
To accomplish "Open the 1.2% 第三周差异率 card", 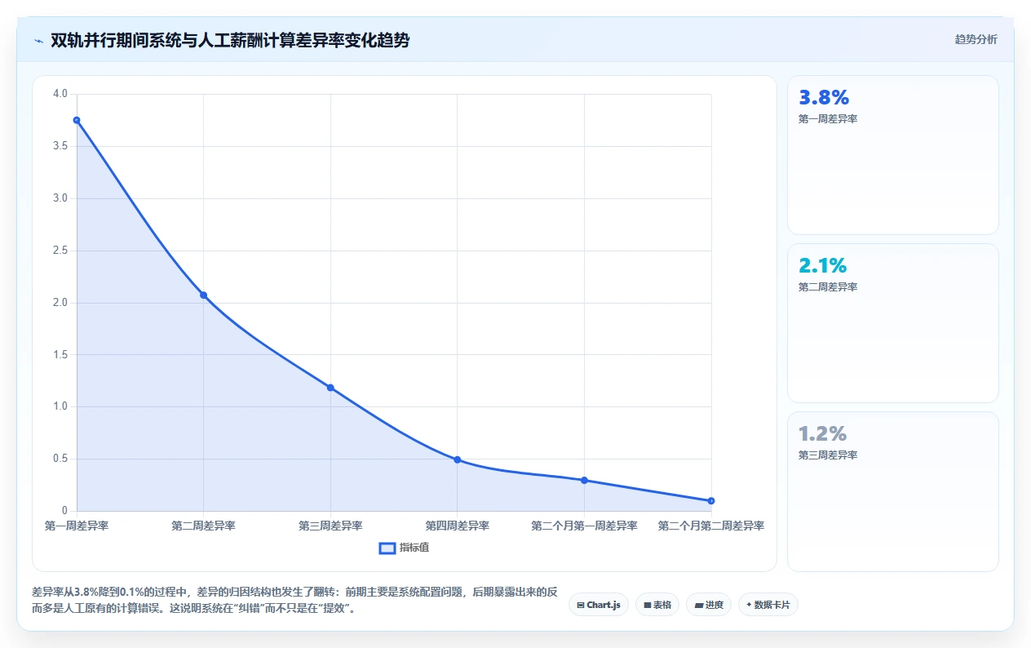I will [x=893, y=491].
